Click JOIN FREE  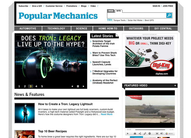[168, 6]
